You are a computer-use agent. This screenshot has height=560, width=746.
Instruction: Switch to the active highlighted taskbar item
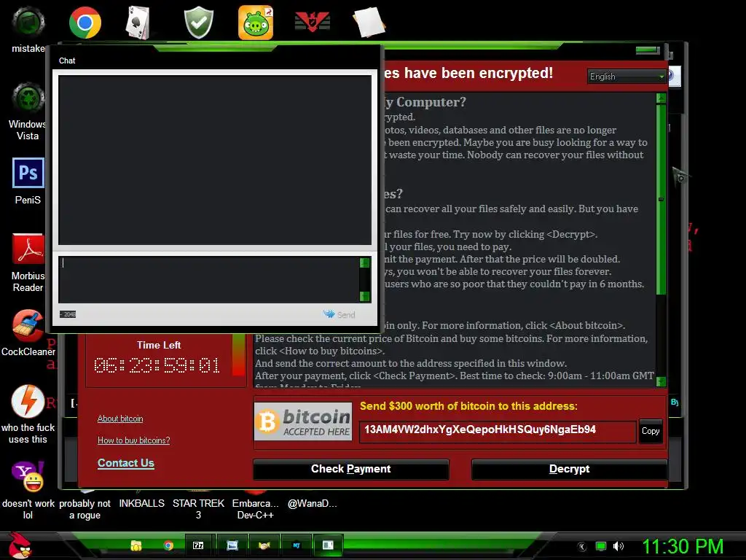point(329,545)
